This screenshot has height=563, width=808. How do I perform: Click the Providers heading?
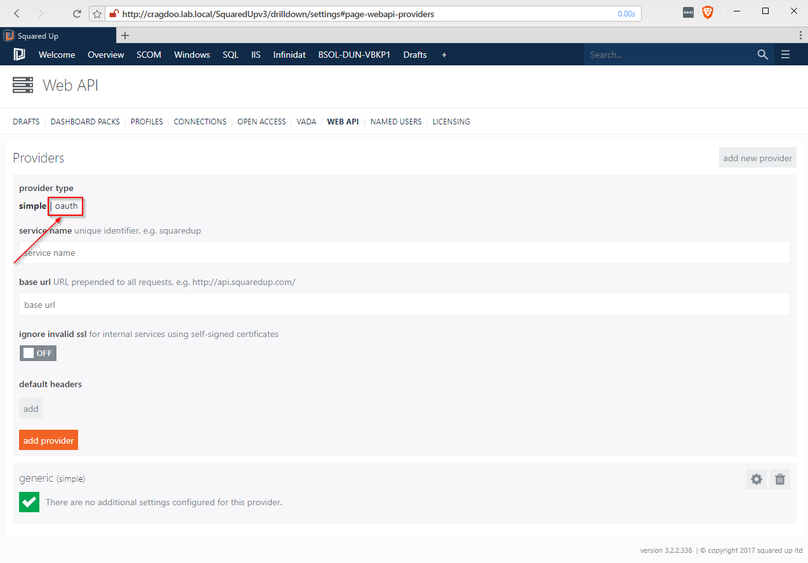[x=39, y=158]
